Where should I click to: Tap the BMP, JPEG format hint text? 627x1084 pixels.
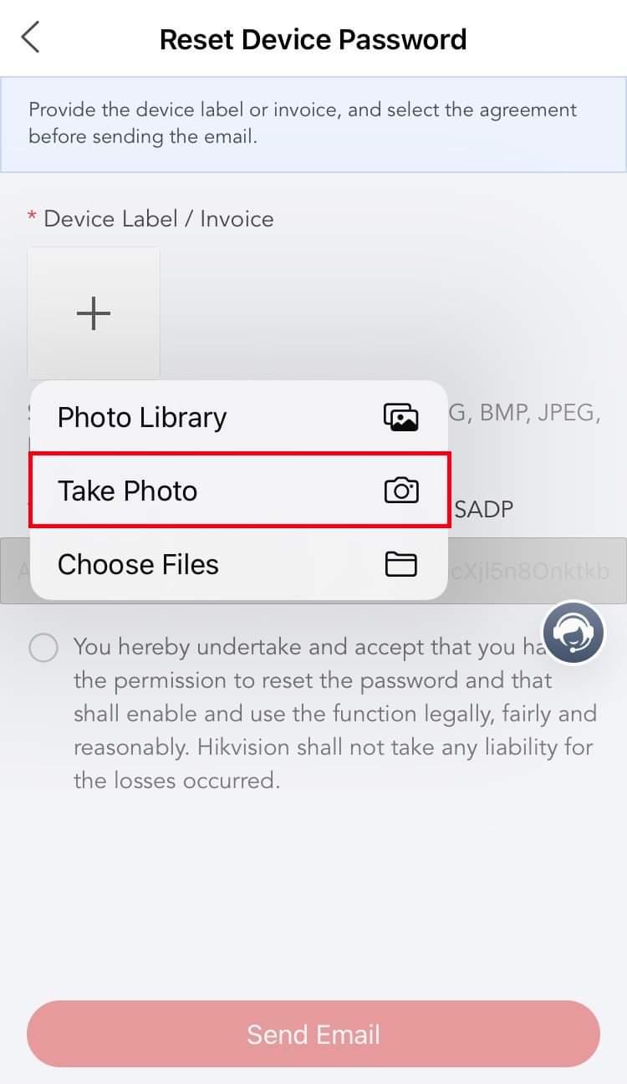[x=535, y=413]
